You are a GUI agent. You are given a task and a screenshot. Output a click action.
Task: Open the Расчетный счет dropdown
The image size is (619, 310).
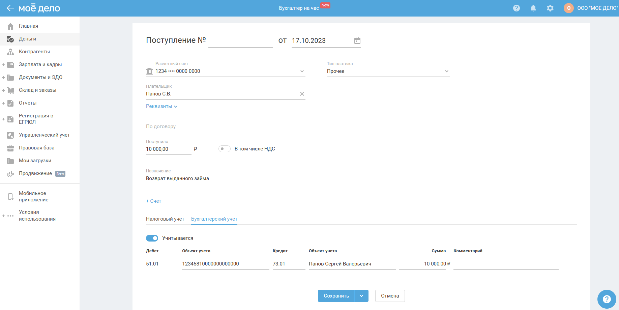coord(302,71)
